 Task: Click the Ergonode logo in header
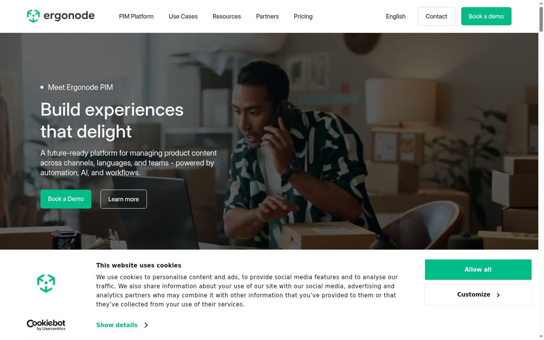[61, 16]
